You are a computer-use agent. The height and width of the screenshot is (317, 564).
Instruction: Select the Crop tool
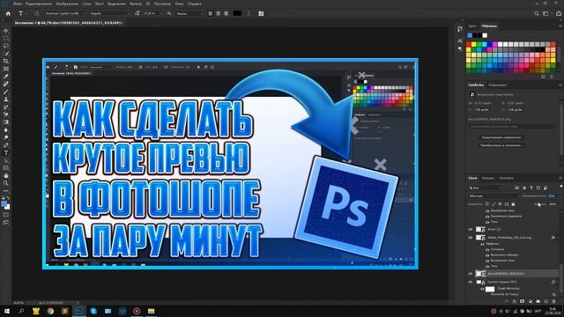click(x=6, y=61)
